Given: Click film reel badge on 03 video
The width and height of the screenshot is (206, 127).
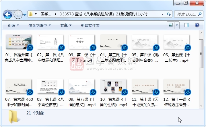Looking at the screenshot, I should click(93, 48).
